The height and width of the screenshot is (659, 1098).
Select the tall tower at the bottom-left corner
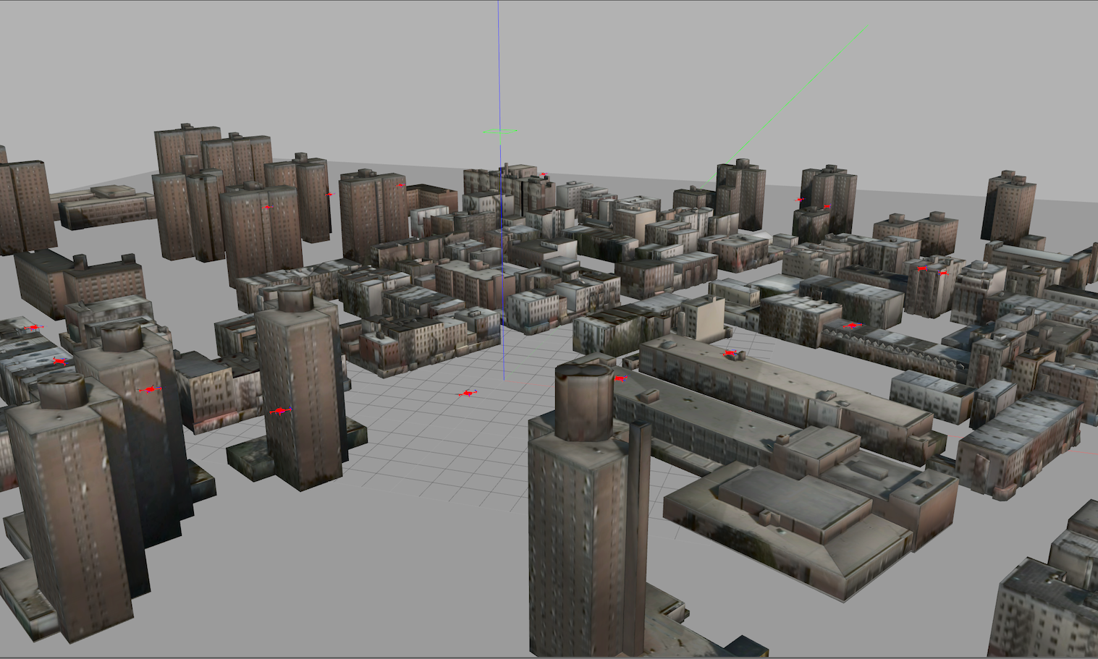69,521
